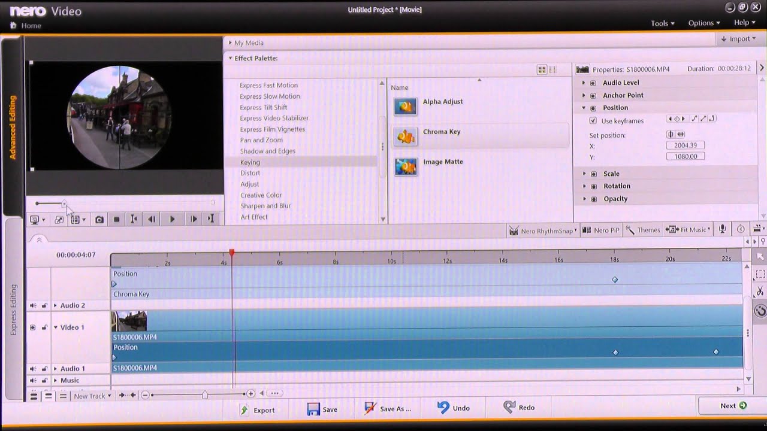Expand Audio 2 track
767x431 pixels.
pos(55,305)
